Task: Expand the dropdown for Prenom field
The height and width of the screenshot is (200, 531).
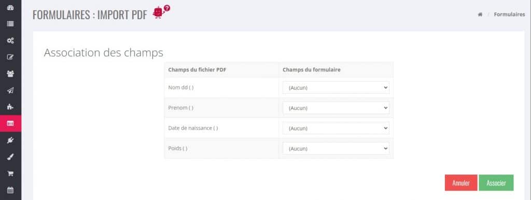Action: point(336,108)
